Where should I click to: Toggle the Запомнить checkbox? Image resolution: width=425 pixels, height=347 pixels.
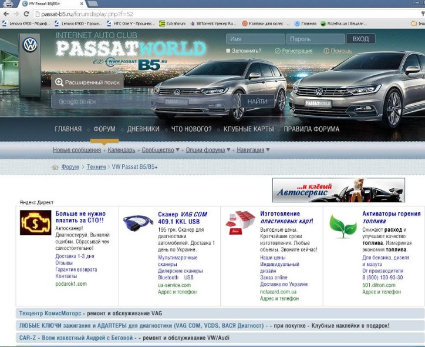[x=228, y=51]
